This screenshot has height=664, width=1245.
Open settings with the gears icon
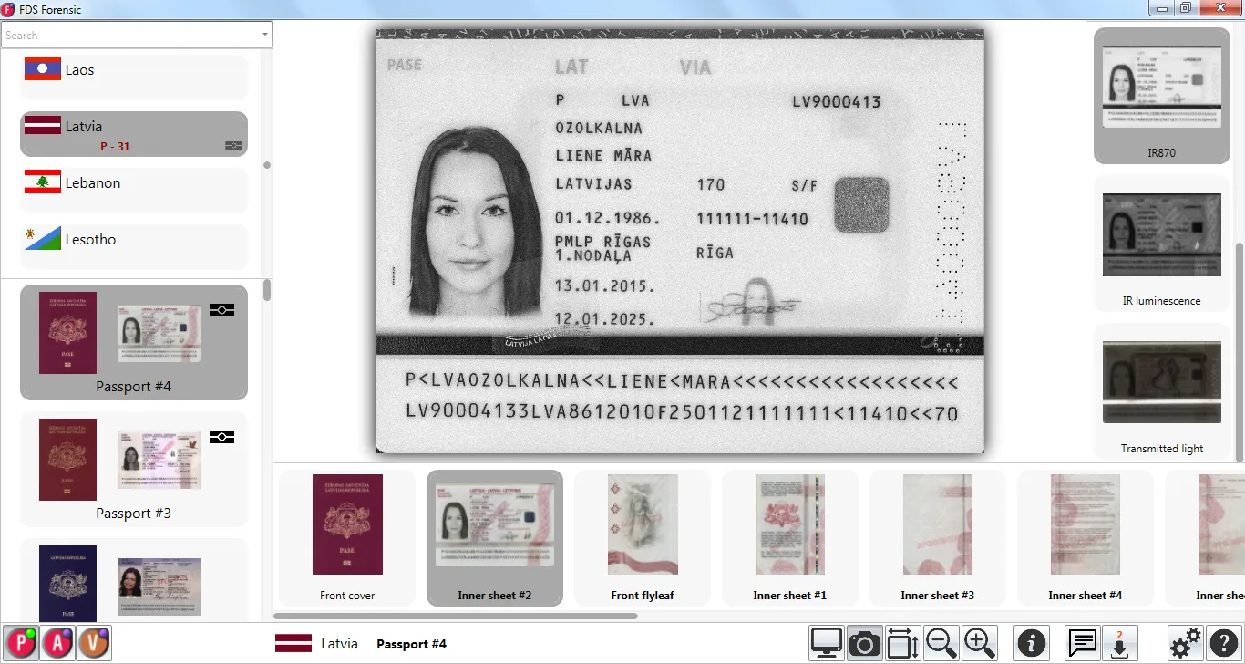coord(1185,643)
